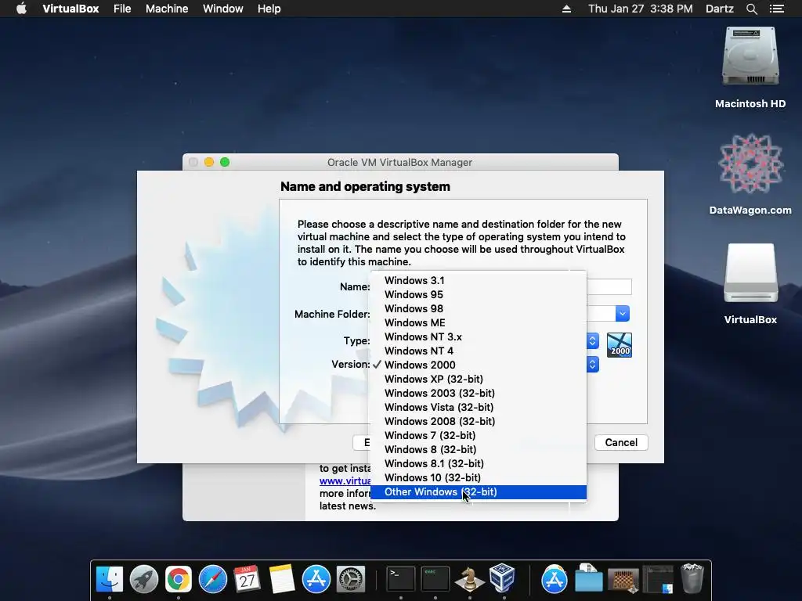
Task: Open the File menu
Action: (122, 9)
